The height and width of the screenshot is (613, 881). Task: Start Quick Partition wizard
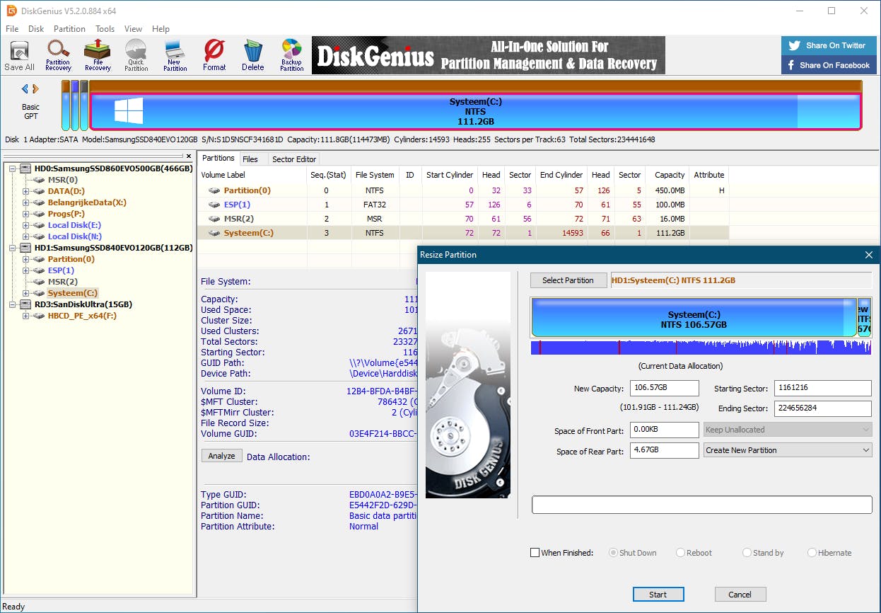[136, 56]
